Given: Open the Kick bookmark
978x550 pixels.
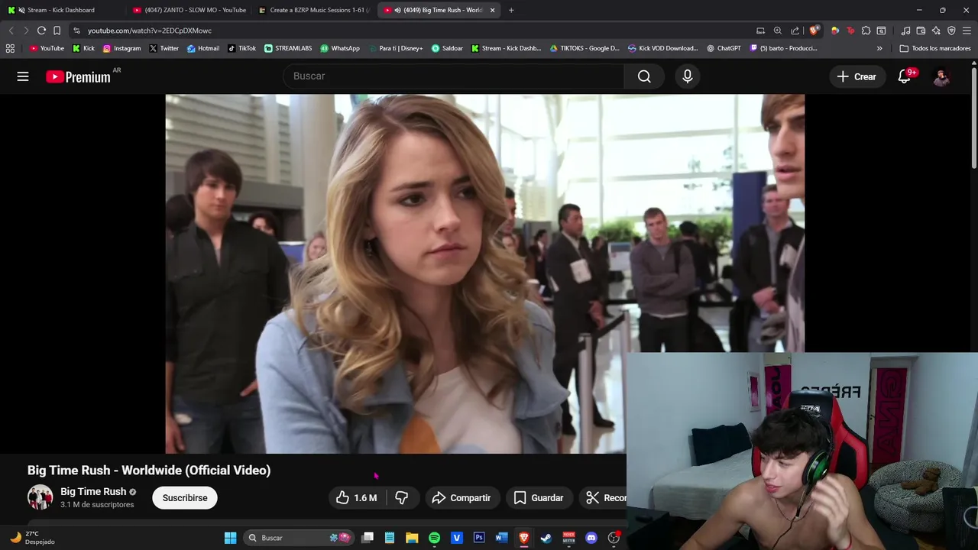Looking at the screenshot, I should pos(83,48).
